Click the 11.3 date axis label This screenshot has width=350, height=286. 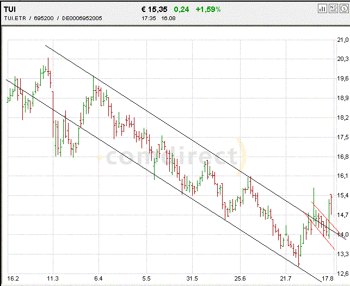[x=53, y=278]
